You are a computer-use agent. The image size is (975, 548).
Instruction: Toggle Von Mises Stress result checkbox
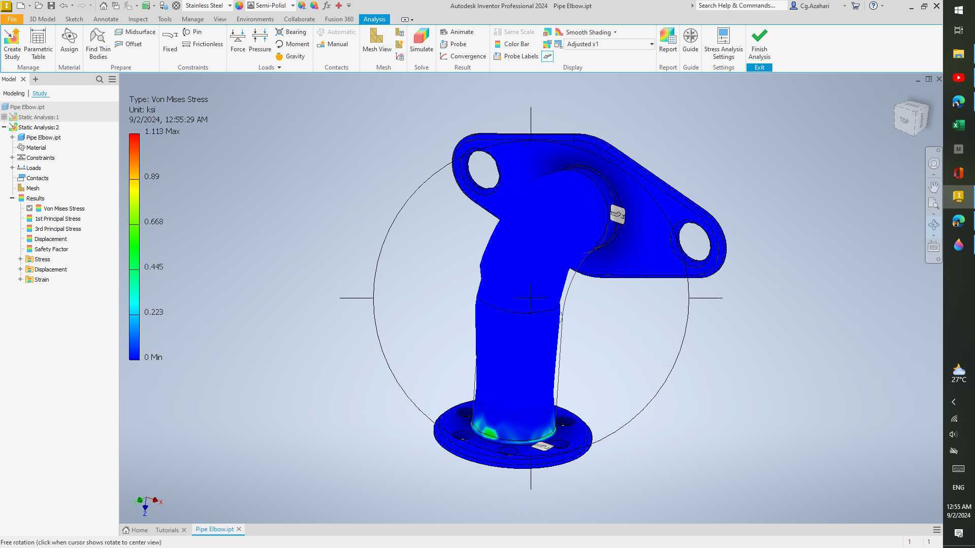coord(29,208)
